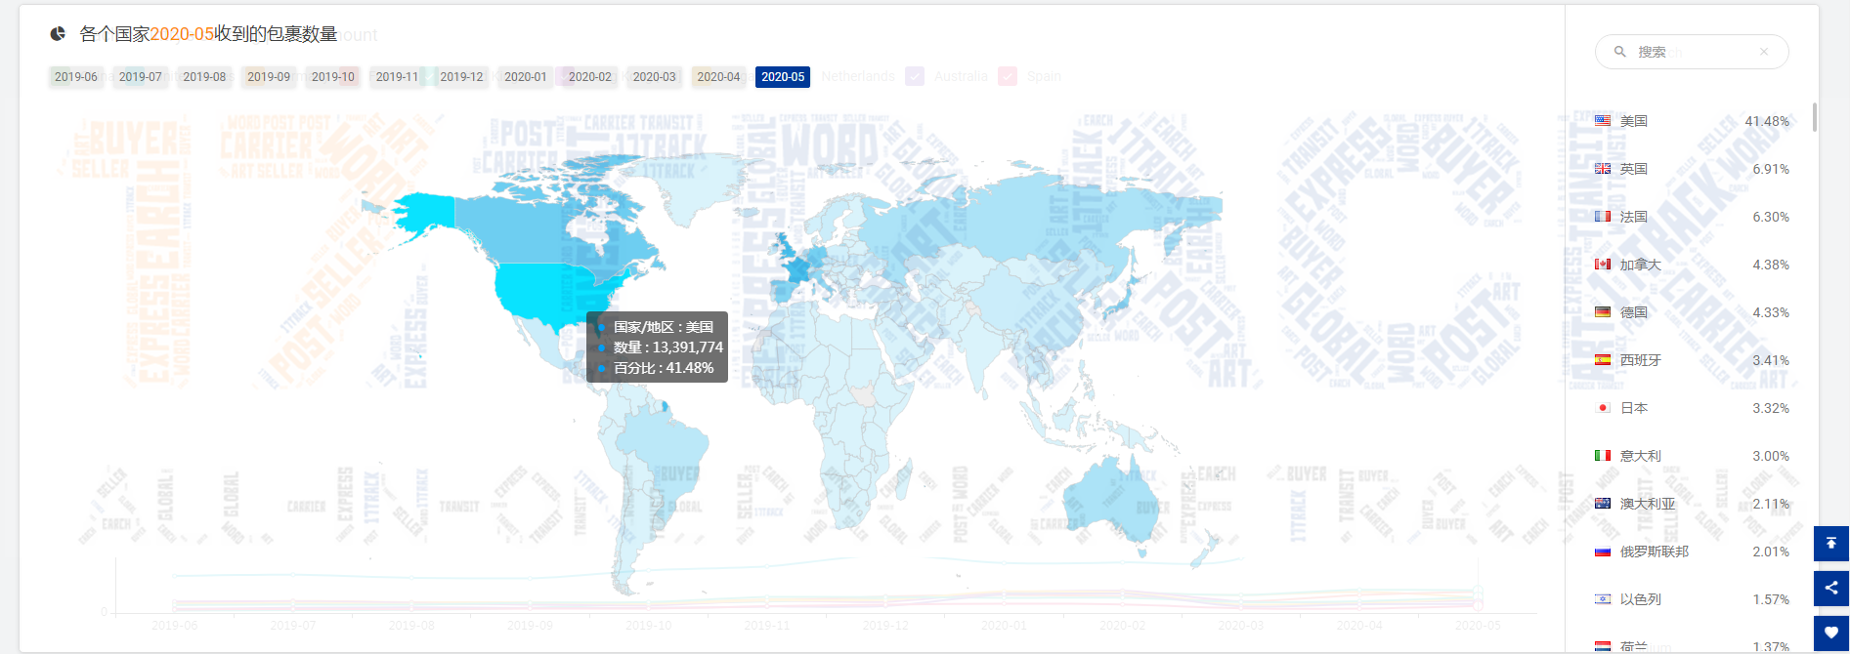
Task: Click the pie chart icon beside the title
Action: coord(58,33)
